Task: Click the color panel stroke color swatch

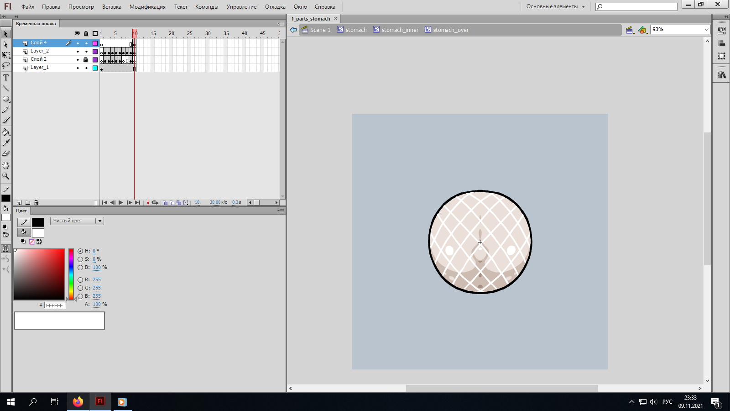Action: pyautogui.click(x=38, y=222)
